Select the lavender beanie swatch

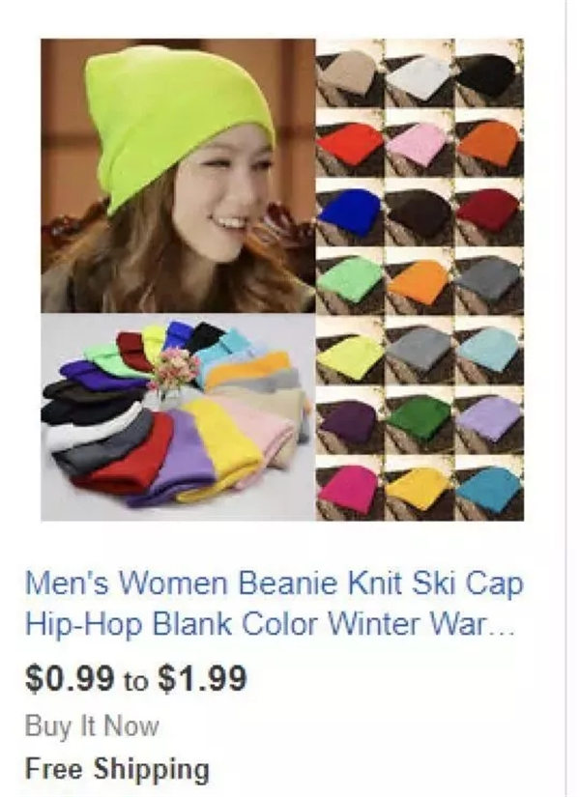click(489, 420)
